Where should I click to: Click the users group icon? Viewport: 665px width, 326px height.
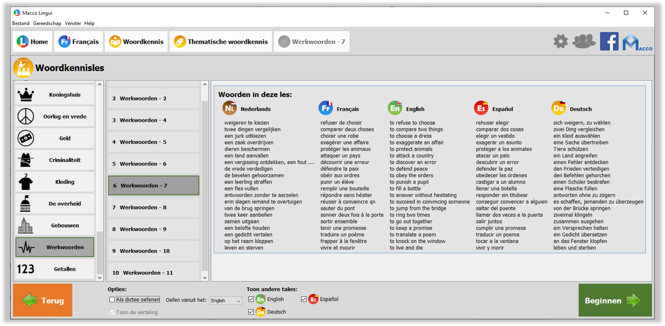tap(584, 41)
